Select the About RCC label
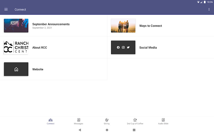The height and width of the screenshot is (134, 214). (40, 47)
